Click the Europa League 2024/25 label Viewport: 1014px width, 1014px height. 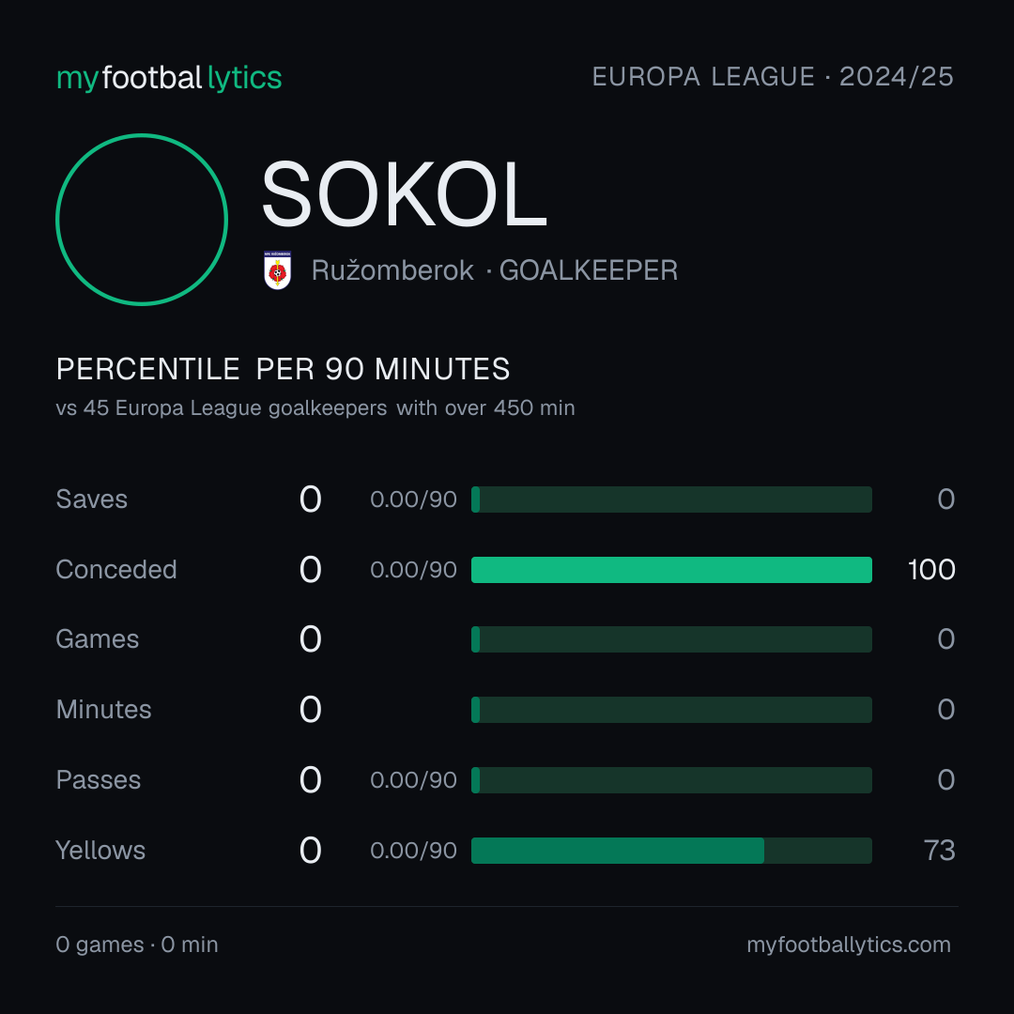[773, 77]
